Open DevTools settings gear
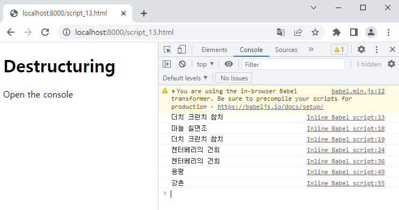 [x=361, y=49]
